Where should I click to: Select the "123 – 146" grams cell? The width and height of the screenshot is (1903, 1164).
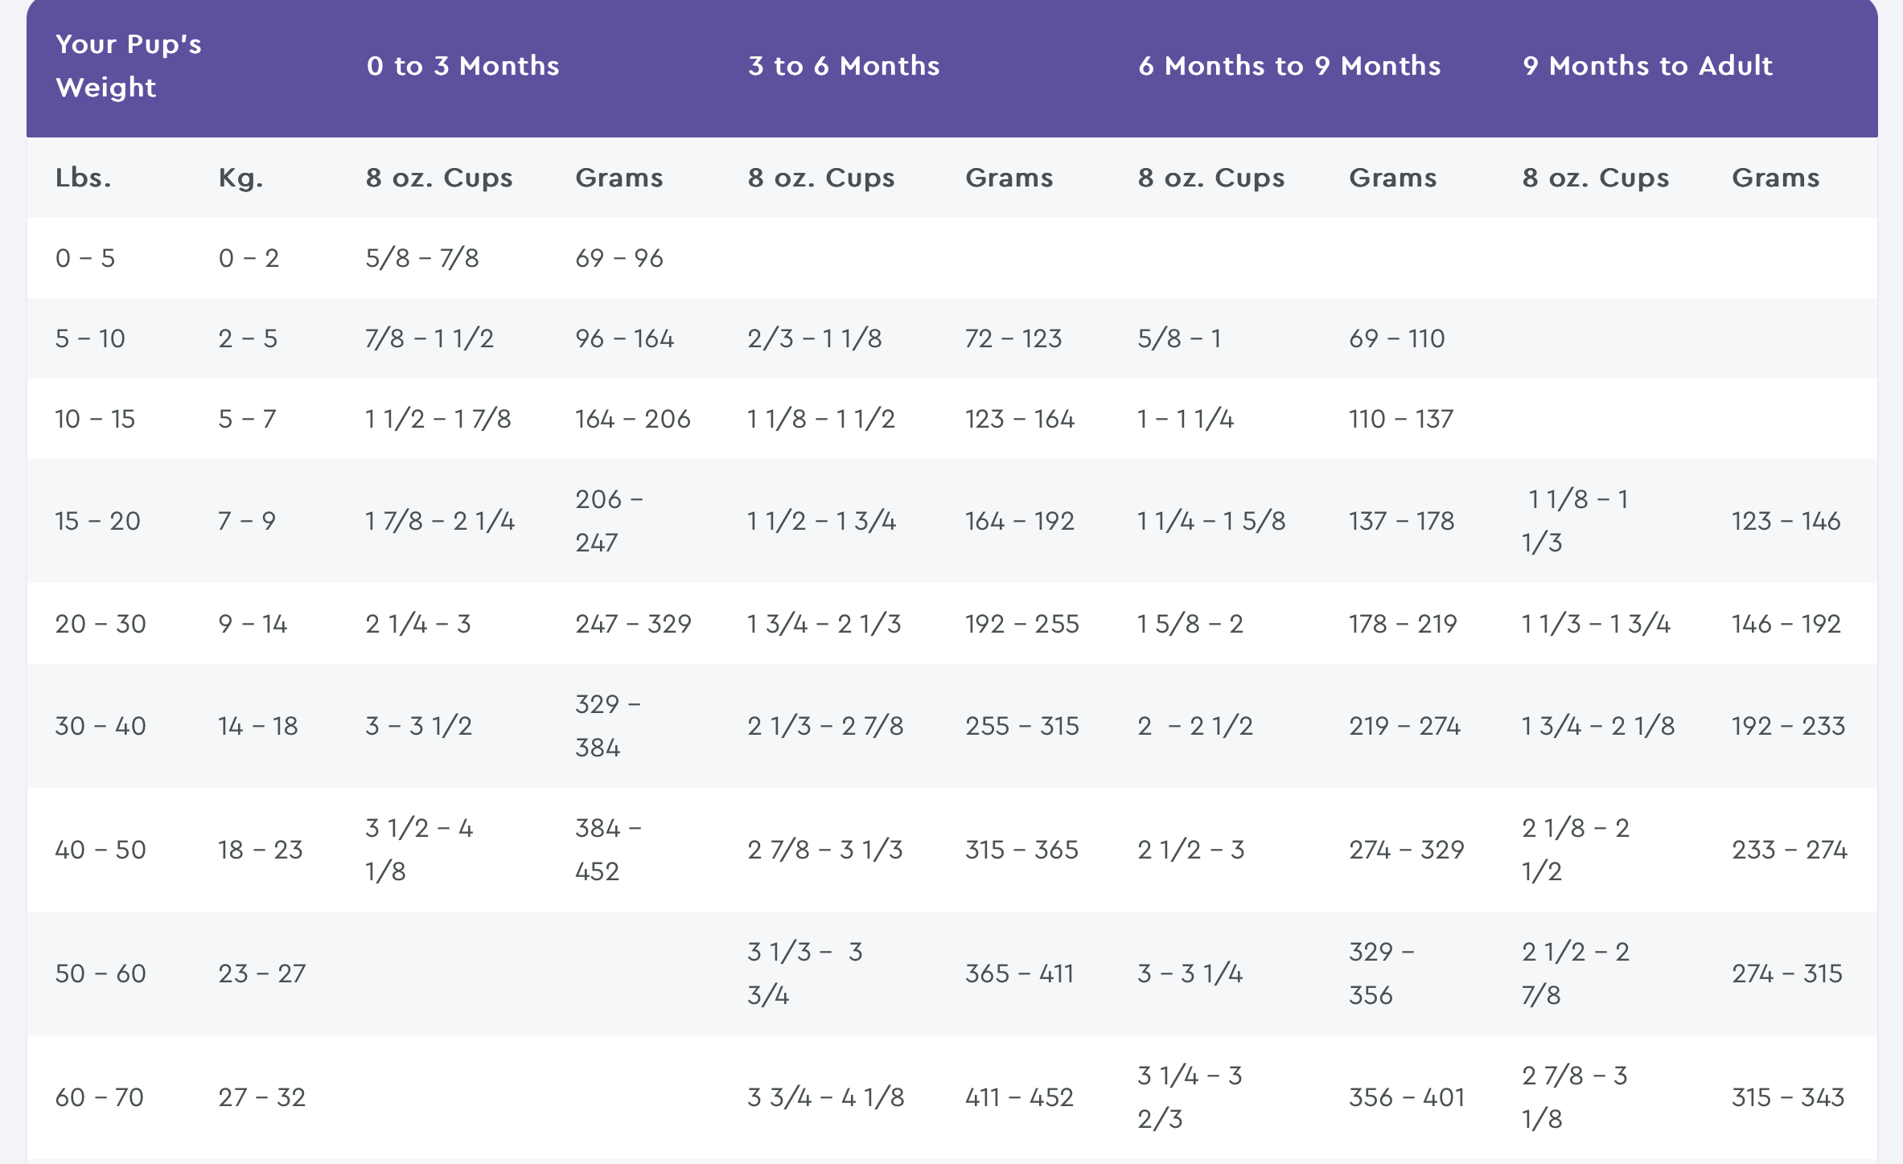click(x=1786, y=521)
